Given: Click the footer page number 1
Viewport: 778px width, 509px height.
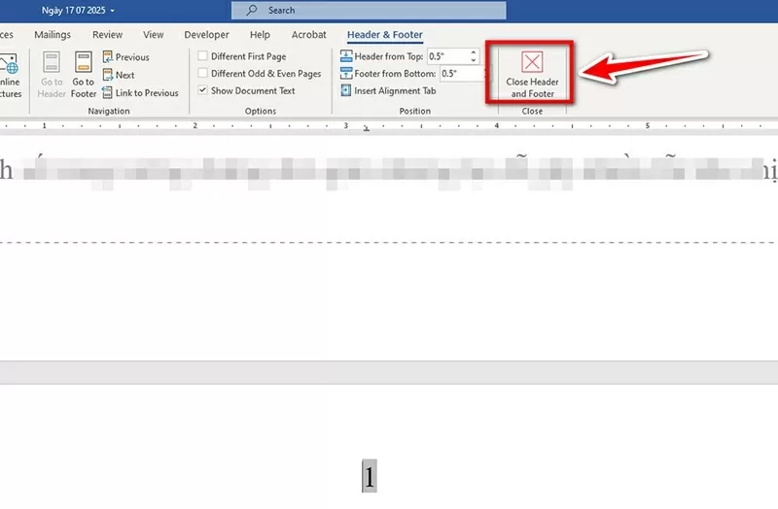Looking at the screenshot, I should (x=370, y=476).
